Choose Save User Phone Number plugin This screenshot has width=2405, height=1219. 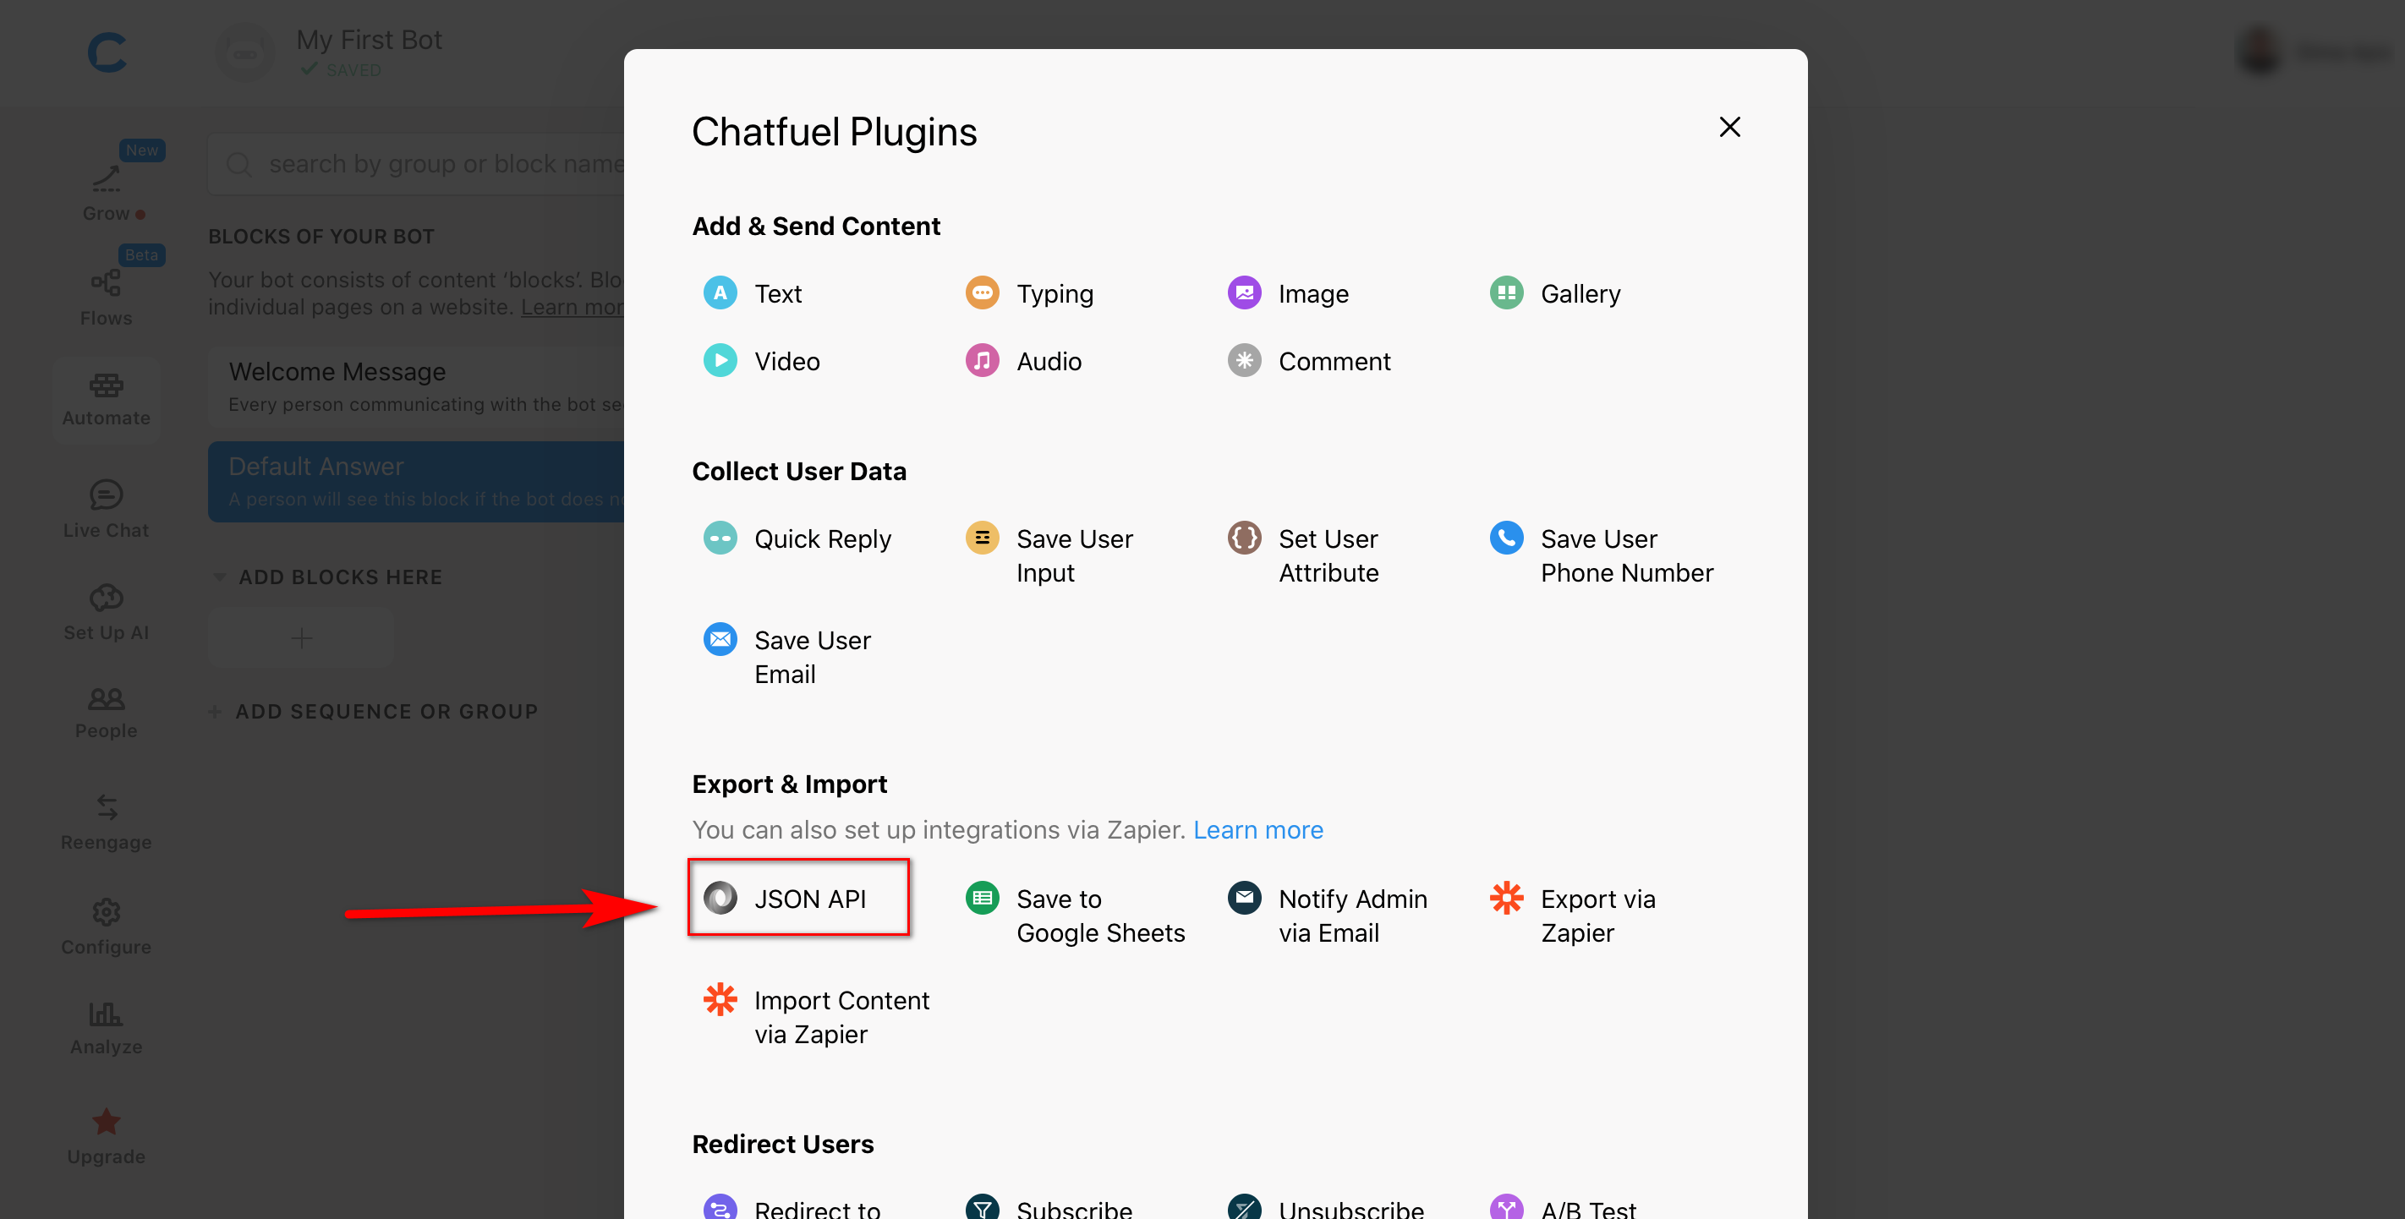click(1602, 555)
